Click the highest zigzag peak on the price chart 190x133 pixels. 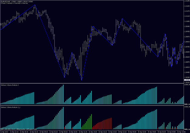coord(35,5)
